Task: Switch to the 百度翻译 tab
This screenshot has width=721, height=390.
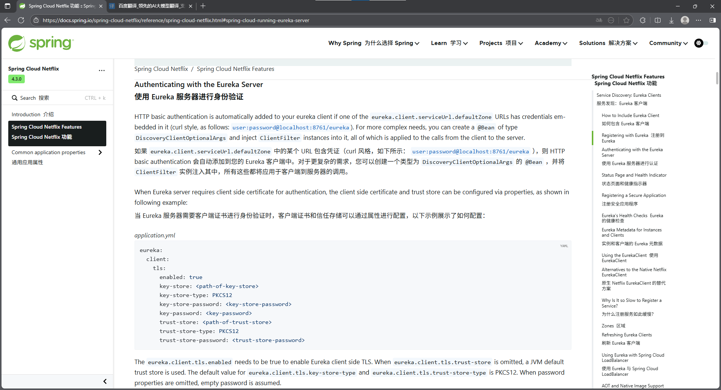Action: pos(148,6)
